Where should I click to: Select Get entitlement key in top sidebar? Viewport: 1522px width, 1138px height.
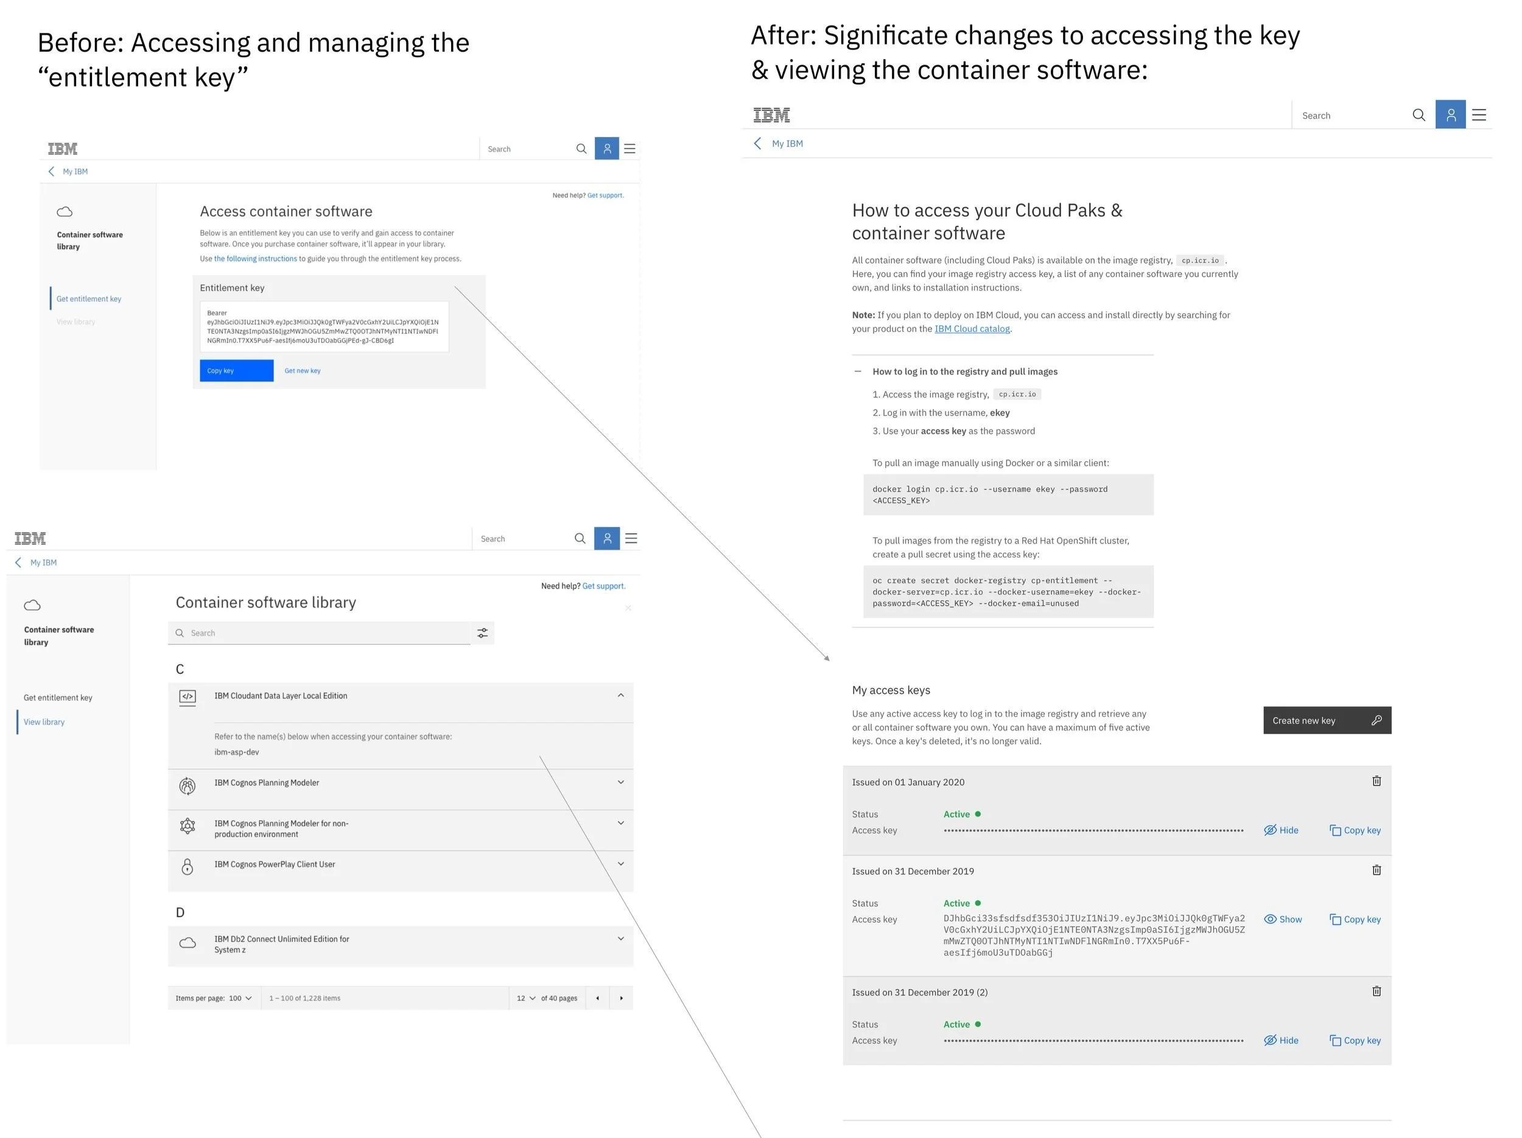pyautogui.click(x=89, y=298)
